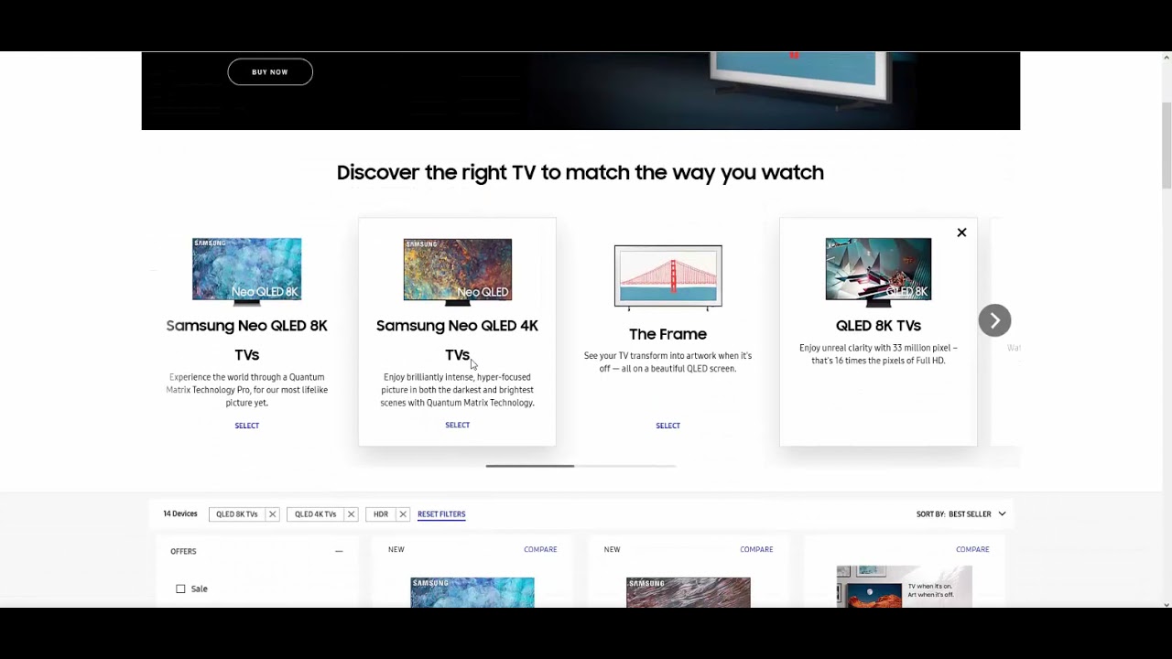Open The Frame product image in grid
This screenshot has height=659, width=1172.
(x=904, y=587)
